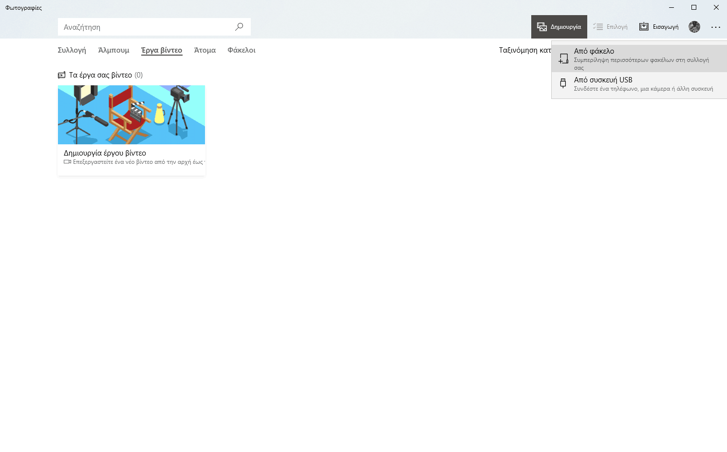Open the Εισαγωγή (Import) menu
Viewport: 727px width, 452px height.
tap(659, 27)
